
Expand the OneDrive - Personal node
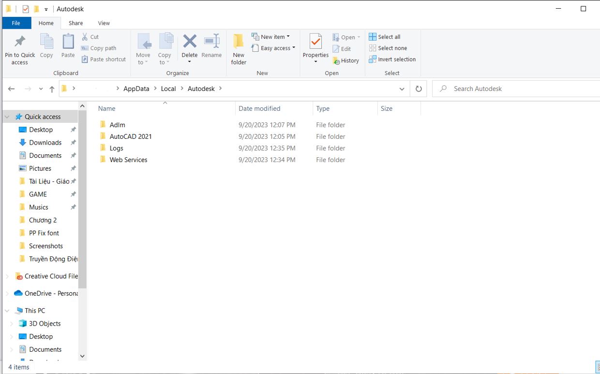(x=7, y=293)
